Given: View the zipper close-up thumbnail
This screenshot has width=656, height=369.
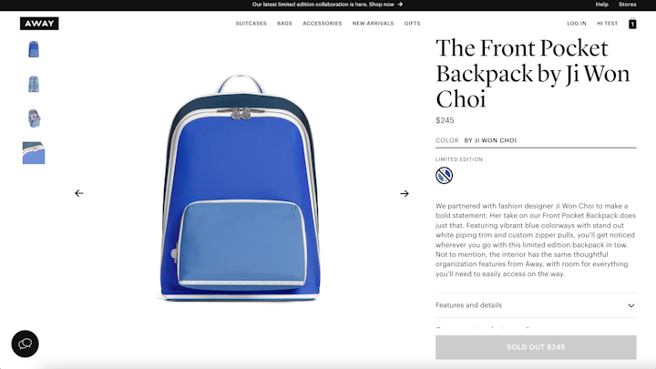Looking at the screenshot, I should [x=34, y=153].
